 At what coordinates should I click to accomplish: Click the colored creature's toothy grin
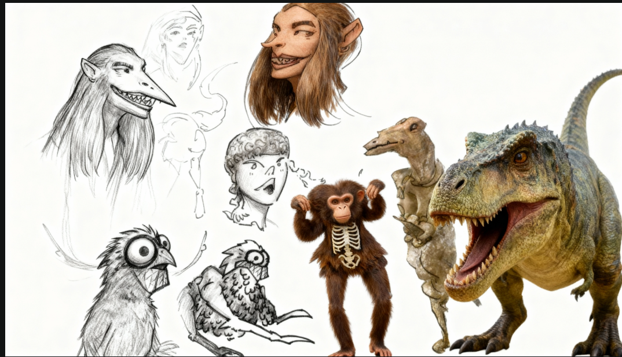287,60
